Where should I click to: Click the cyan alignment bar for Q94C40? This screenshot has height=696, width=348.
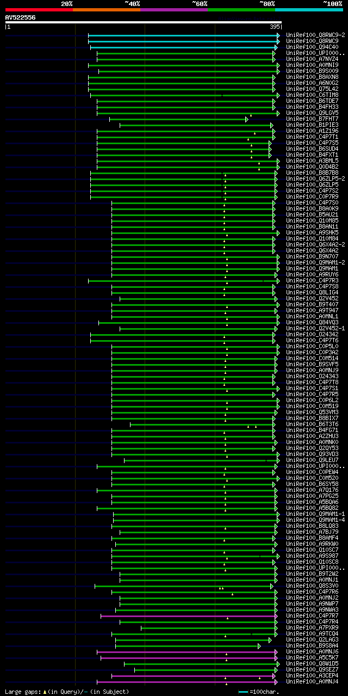coord(183,47)
